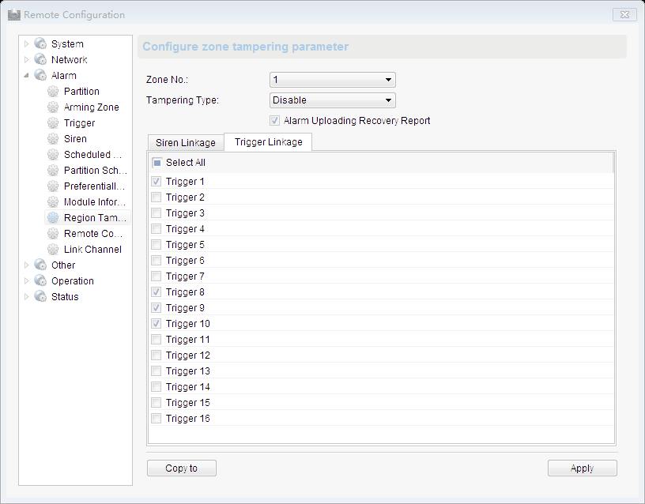Click the Copy to button
The width and height of the screenshot is (645, 504).
pyautogui.click(x=182, y=468)
